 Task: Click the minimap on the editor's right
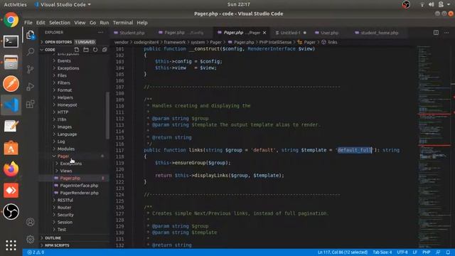pos(434,146)
